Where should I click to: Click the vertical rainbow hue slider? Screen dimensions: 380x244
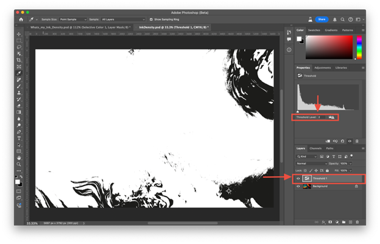[x=359, y=47]
